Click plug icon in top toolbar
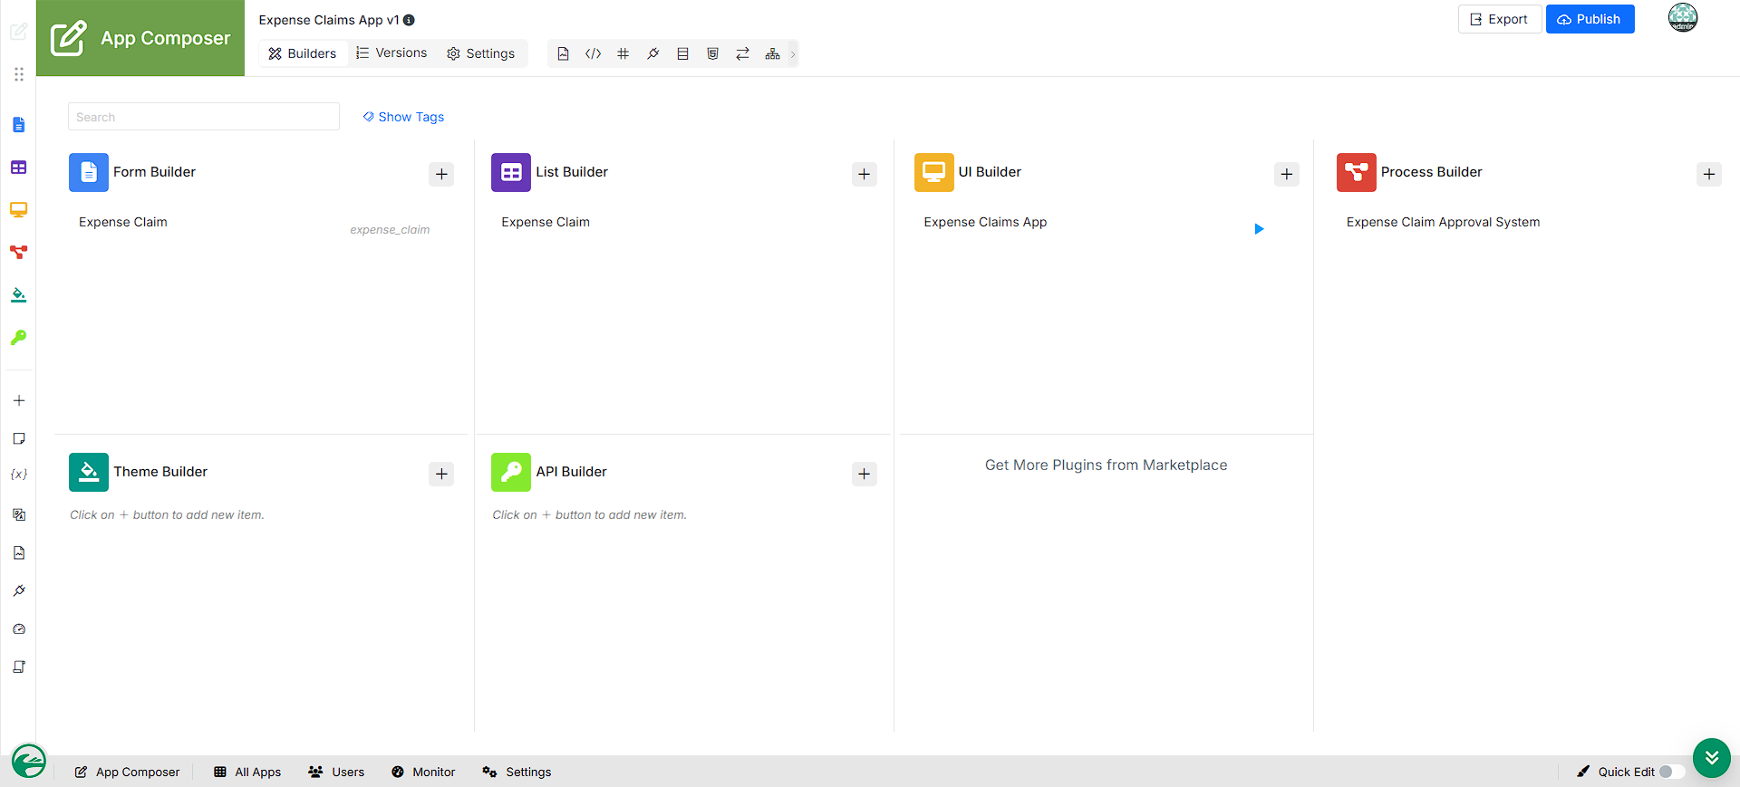This screenshot has width=1740, height=787. (652, 53)
